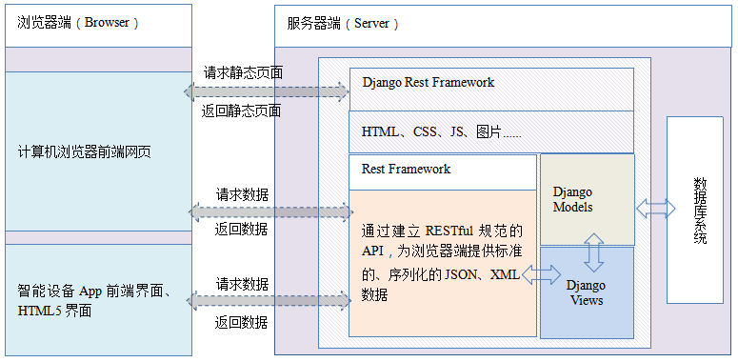Click the 返回静态页面 label
This screenshot has width=738, height=362.
[x=242, y=111]
